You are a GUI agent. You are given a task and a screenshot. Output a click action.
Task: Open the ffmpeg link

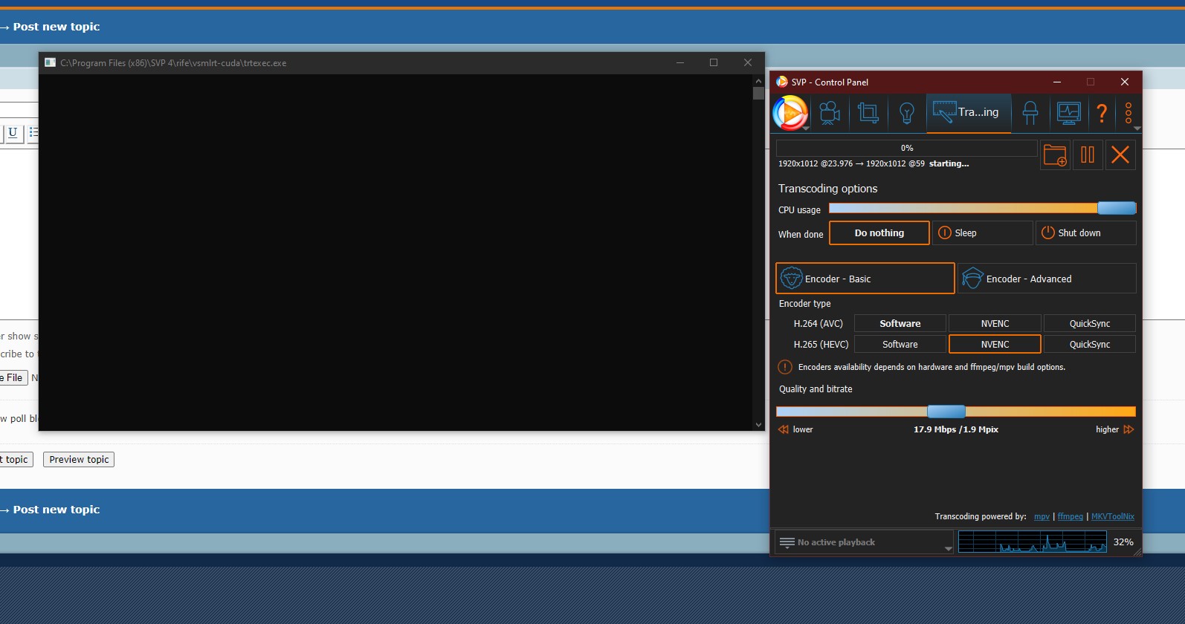pos(1070,516)
